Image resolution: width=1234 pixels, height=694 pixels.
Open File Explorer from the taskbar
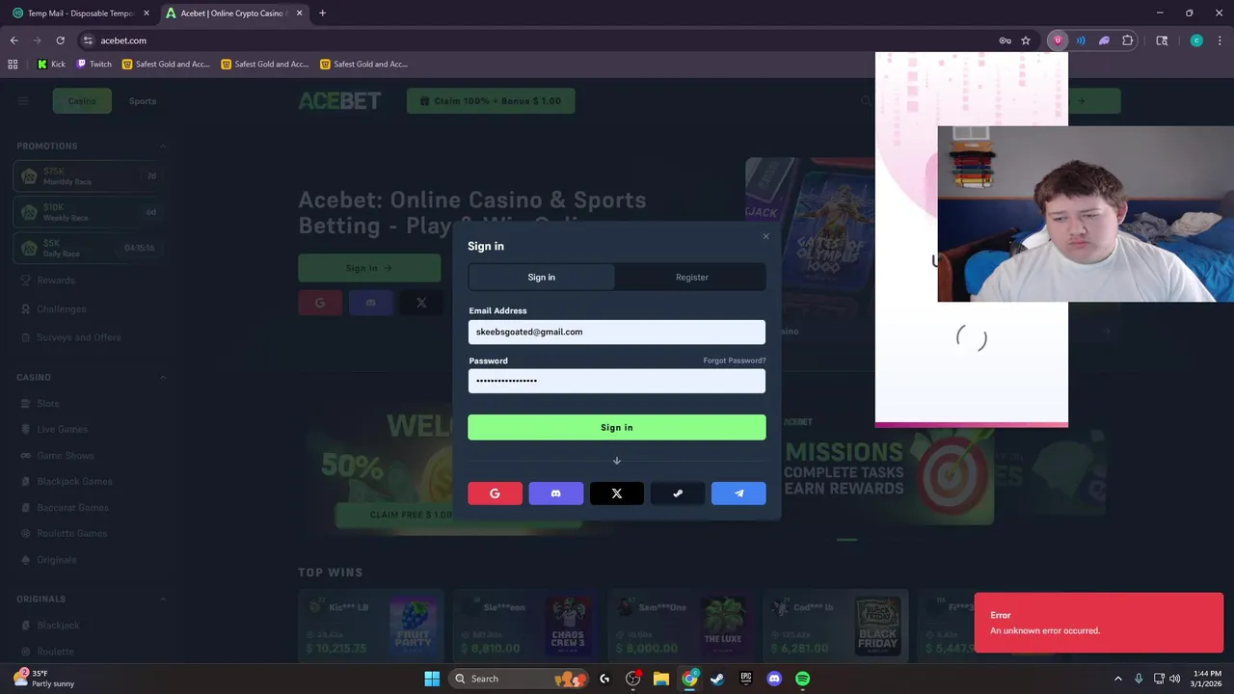661,679
